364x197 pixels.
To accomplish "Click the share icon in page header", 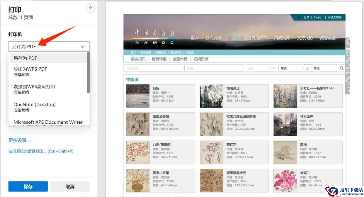I will click(299, 17).
